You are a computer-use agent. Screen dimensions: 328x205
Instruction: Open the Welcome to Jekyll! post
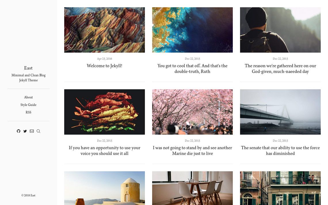[104, 66]
